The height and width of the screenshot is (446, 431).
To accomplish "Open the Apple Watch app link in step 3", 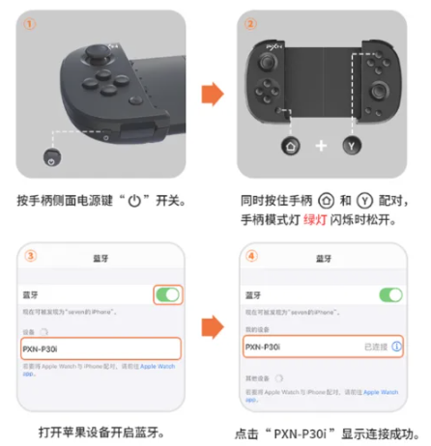I will click(x=158, y=366).
